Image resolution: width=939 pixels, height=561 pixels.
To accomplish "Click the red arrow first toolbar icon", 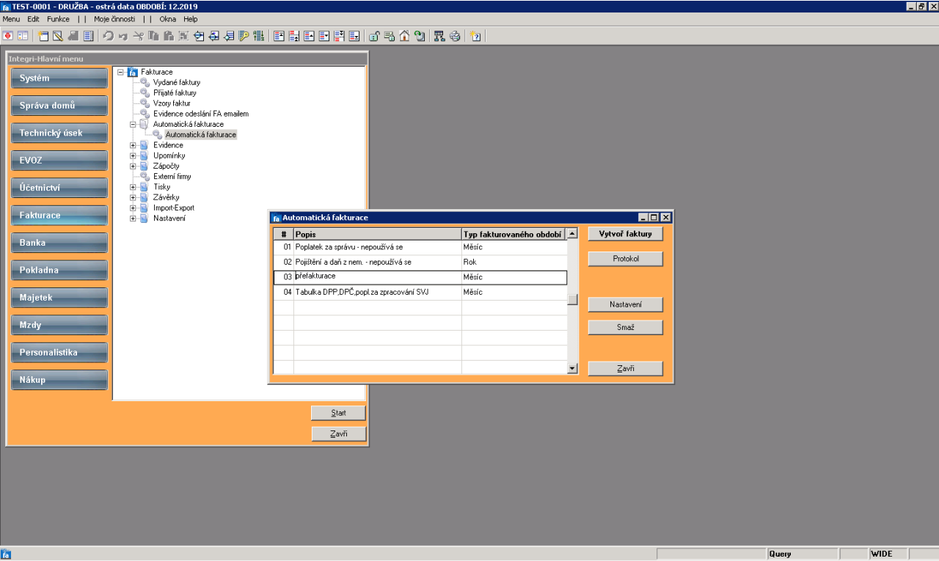I will click(x=8, y=35).
